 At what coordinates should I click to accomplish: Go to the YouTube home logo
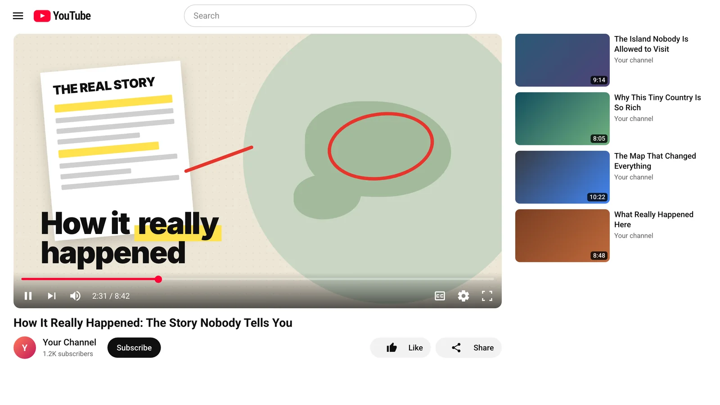[x=62, y=16]
